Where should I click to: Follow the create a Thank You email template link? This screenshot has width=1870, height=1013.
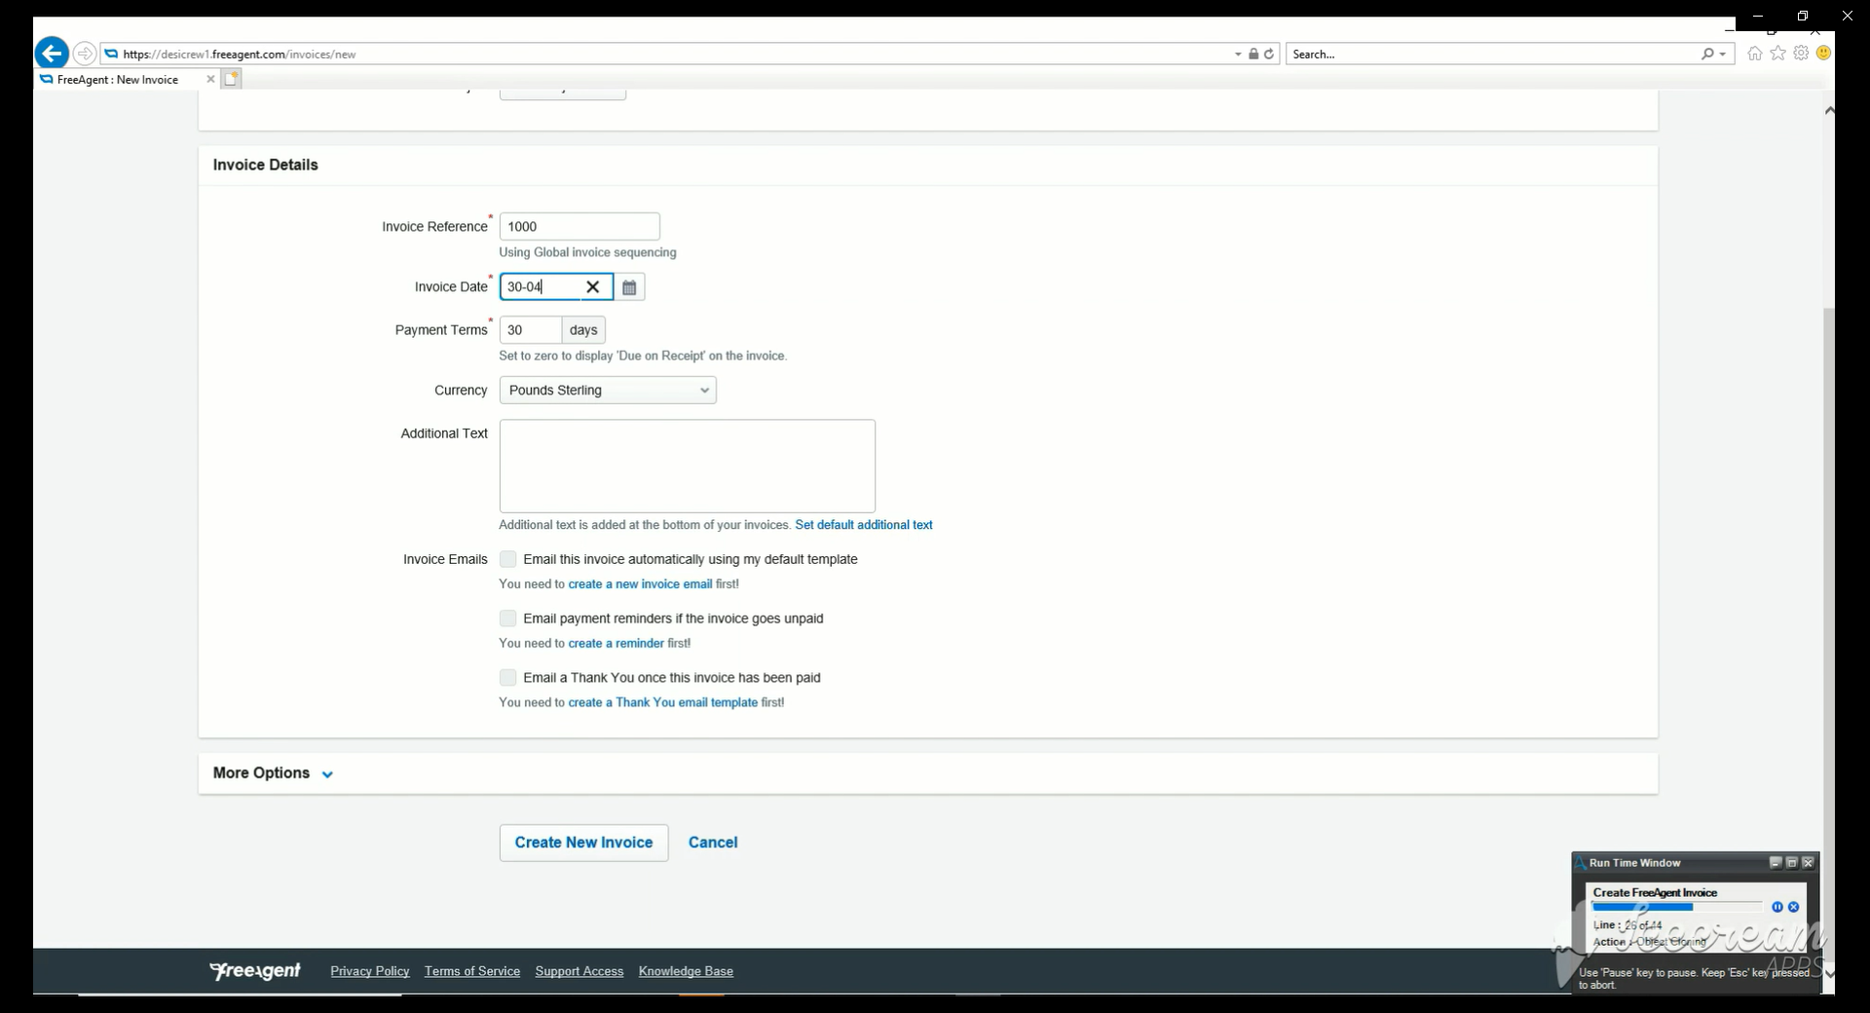(x=662, y=703)
